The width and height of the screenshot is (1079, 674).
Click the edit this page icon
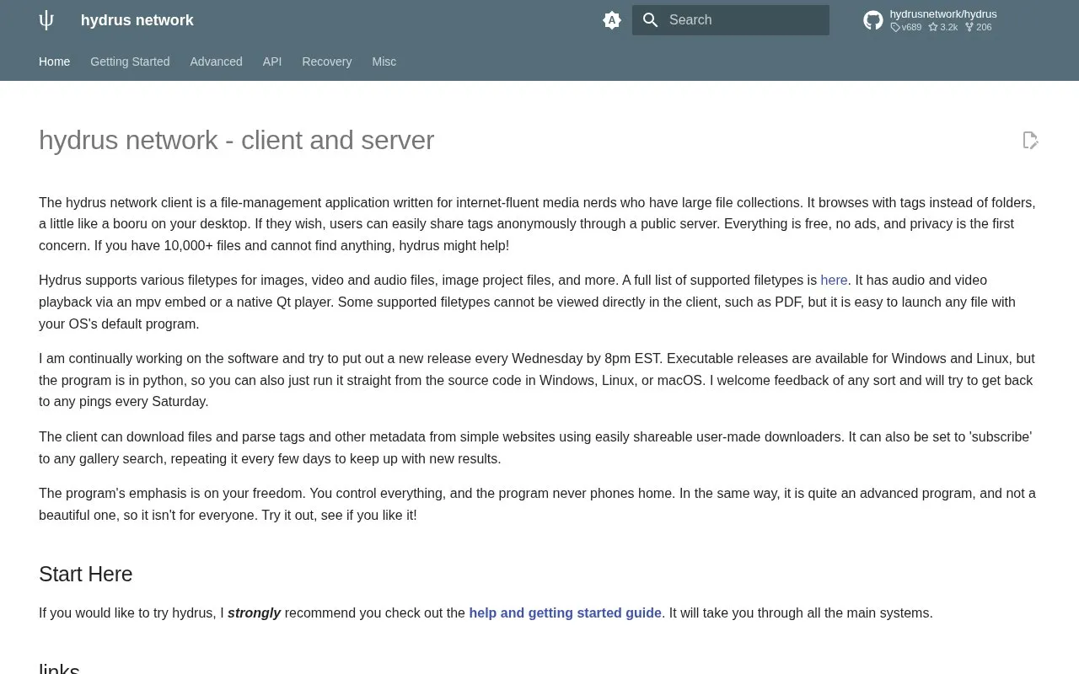tap(1030, 140)
